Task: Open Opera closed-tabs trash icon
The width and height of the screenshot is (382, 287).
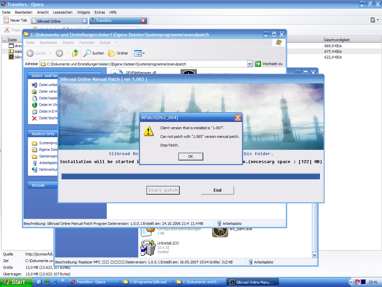Action: tap(372, 20)
